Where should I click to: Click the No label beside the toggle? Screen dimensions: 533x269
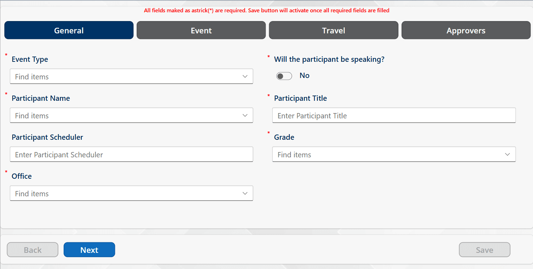[304, 76]
